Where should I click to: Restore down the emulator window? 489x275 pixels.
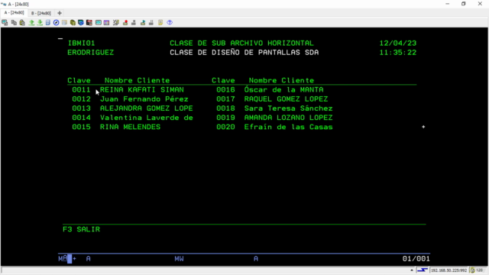point(464,4)
